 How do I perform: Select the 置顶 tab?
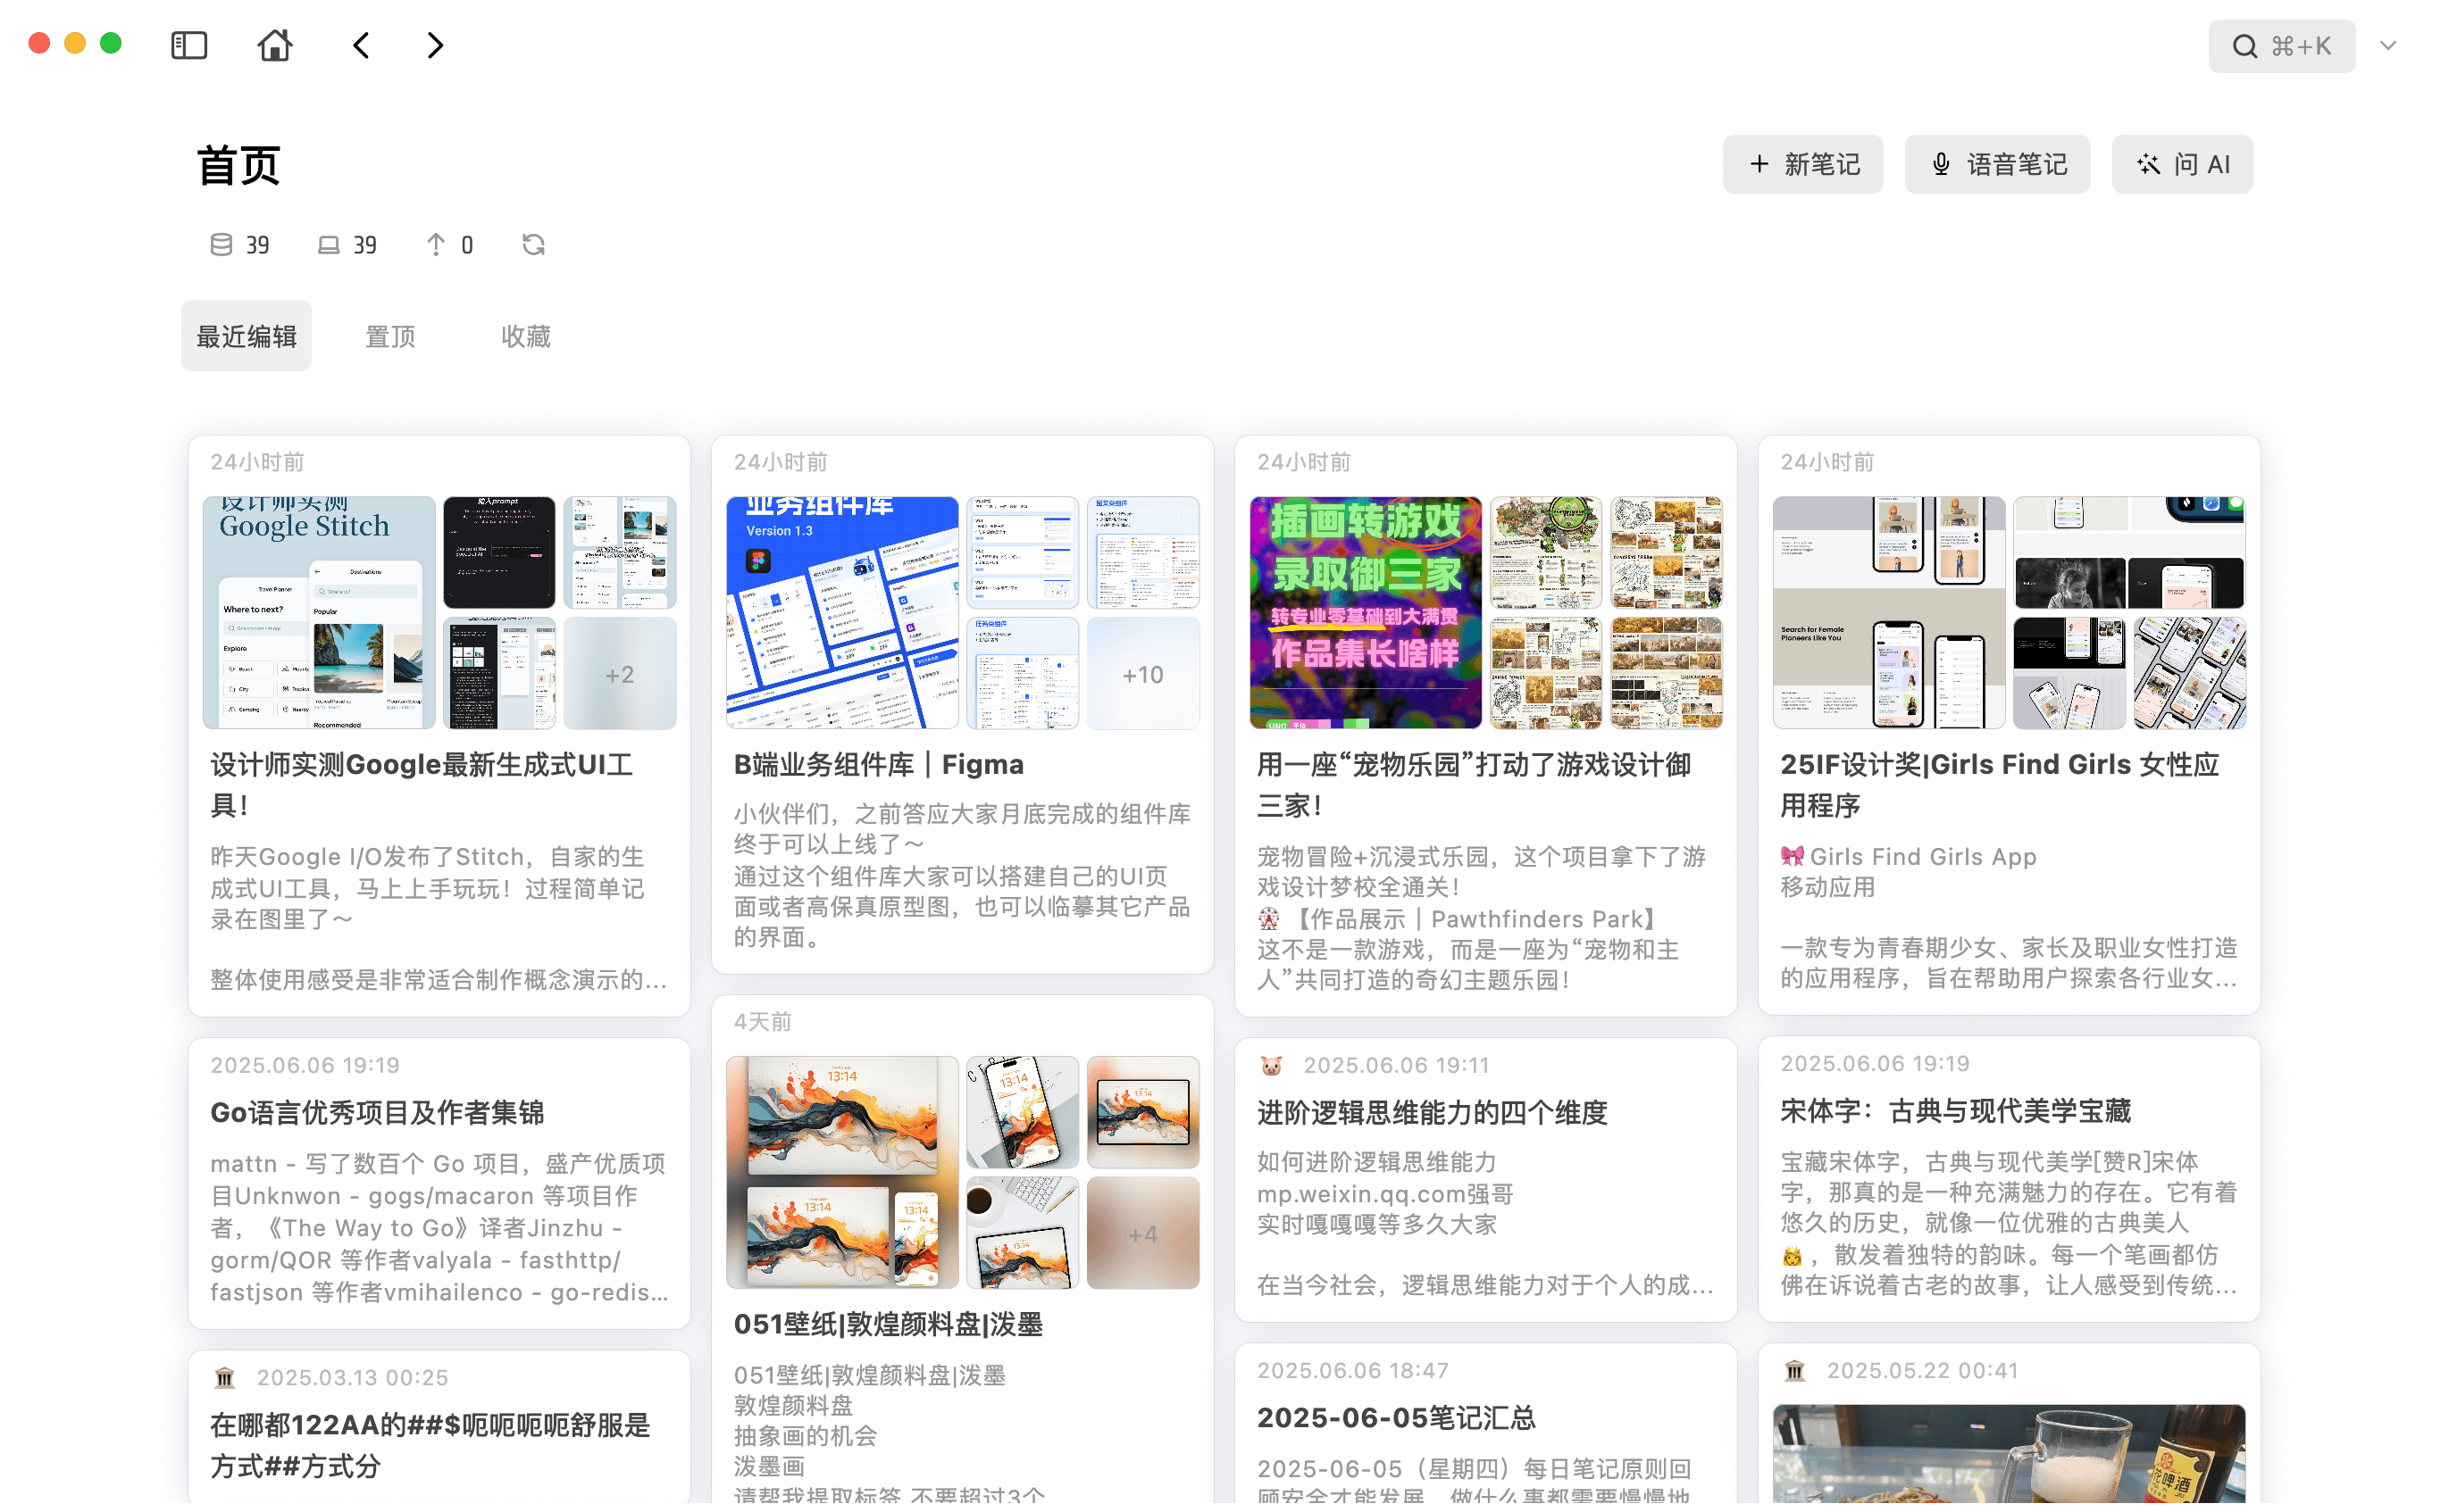[x=390, y=335]
